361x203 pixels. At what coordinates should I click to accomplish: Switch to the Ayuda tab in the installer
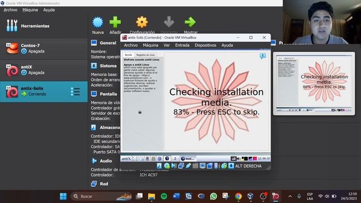pyautogui.click(x=128, y=55)
